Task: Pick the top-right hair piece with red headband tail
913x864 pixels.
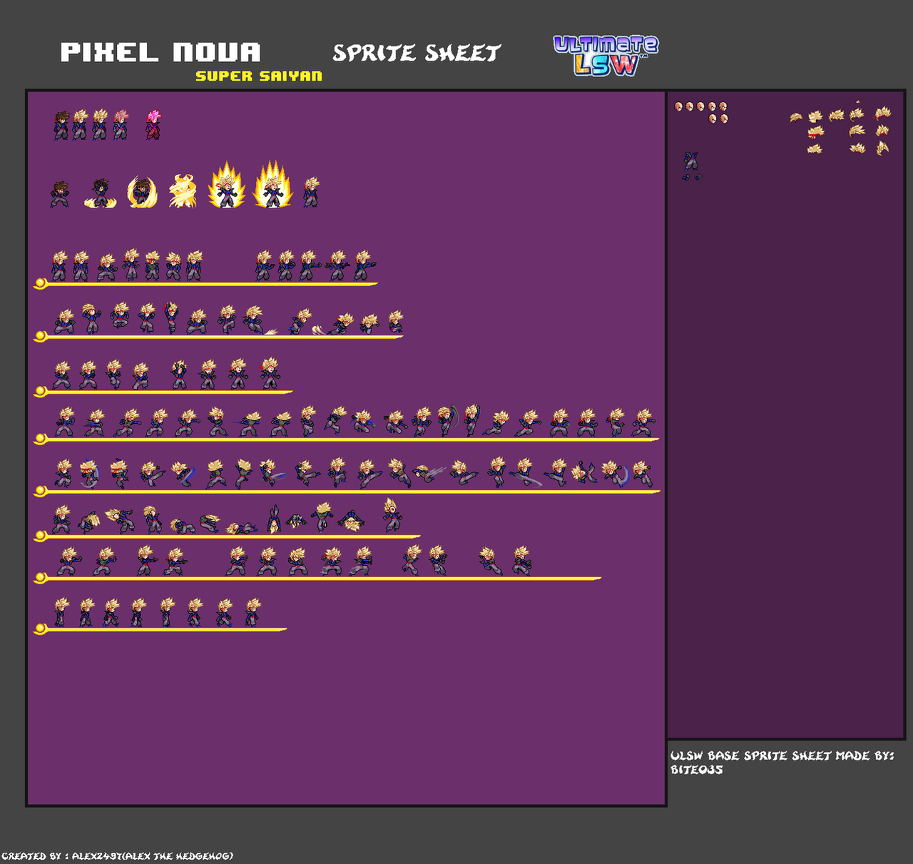Action: coord(882,113)
